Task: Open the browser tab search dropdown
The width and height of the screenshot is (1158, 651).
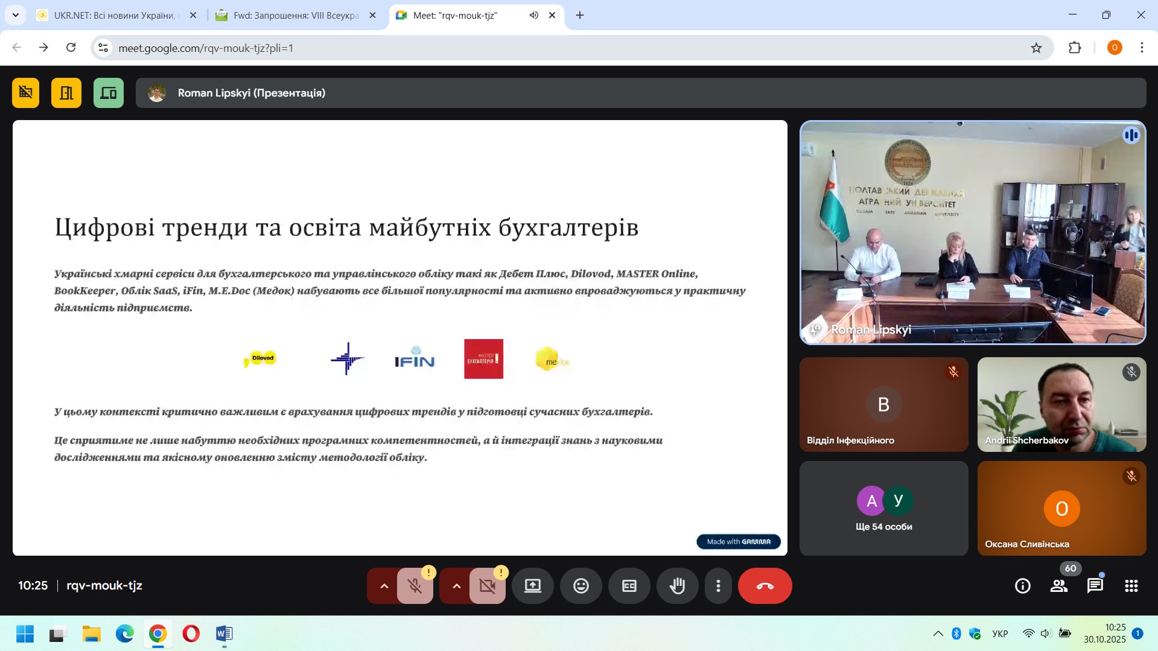Action: pos(16,15)
